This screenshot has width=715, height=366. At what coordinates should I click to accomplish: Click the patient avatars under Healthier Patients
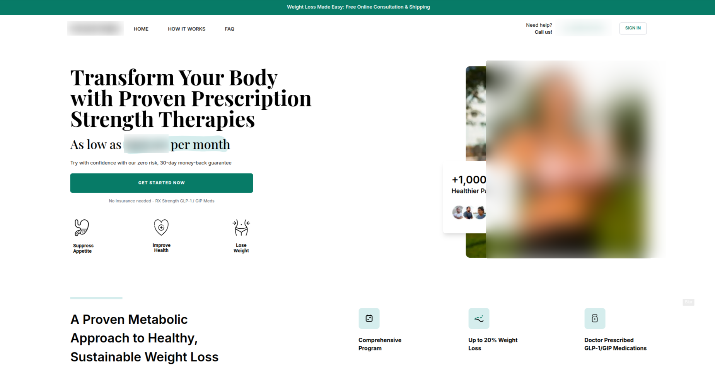pos(469,212)
